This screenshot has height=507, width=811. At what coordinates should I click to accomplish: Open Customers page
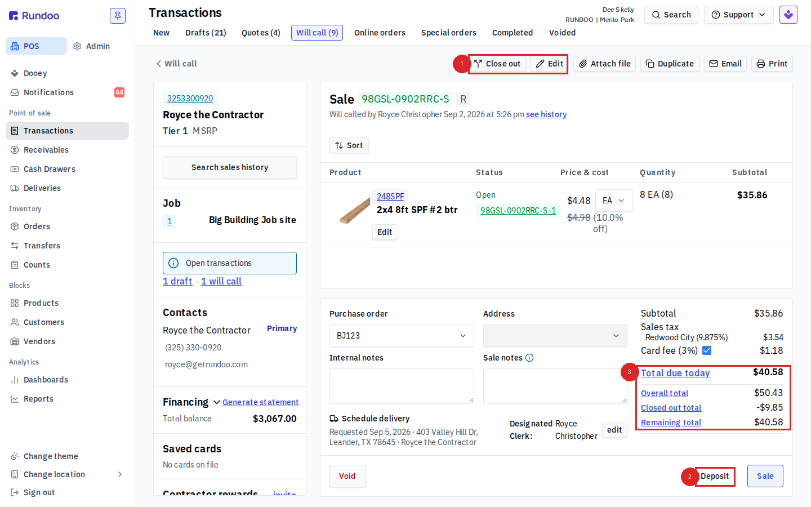coord(43,322)
